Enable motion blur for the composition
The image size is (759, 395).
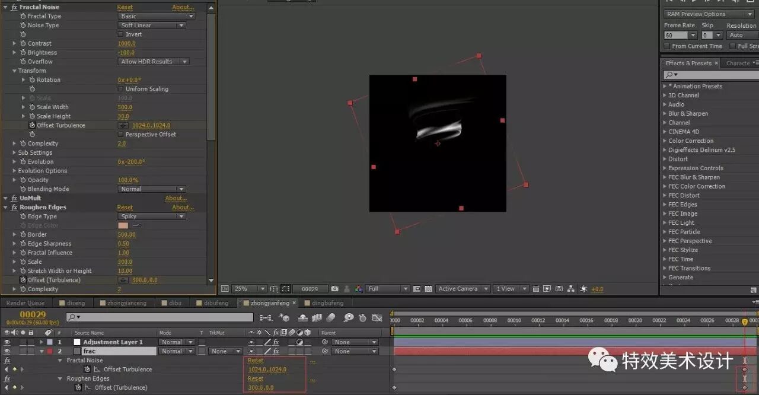click(x=330, y=317)
